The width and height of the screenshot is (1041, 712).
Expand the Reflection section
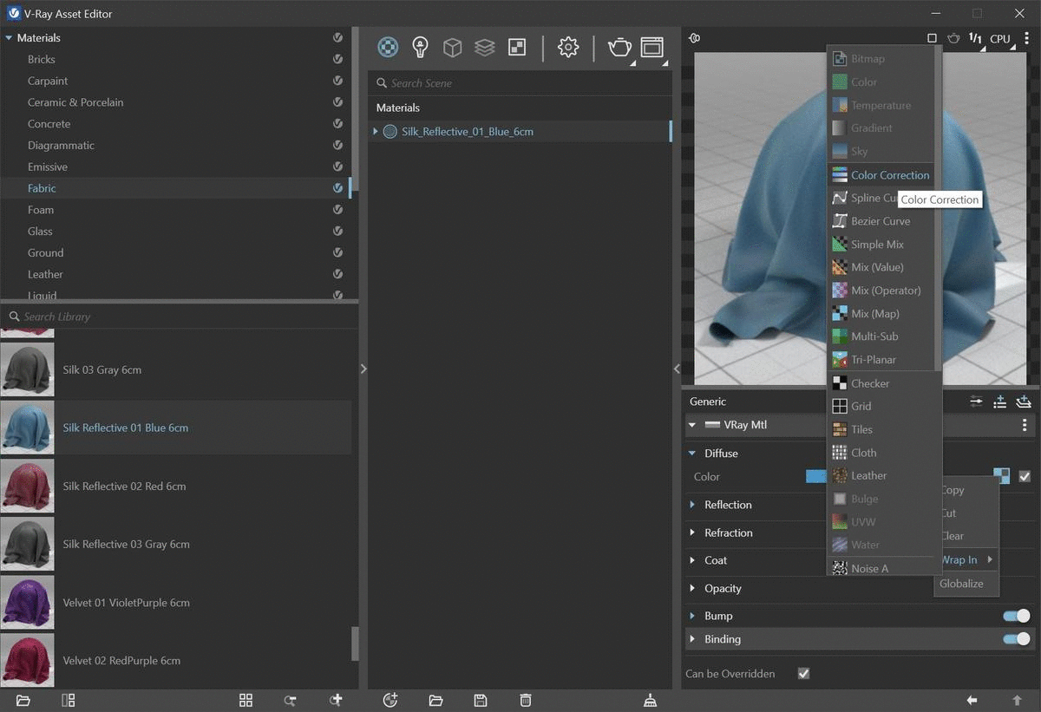click(x=728, y=505)
